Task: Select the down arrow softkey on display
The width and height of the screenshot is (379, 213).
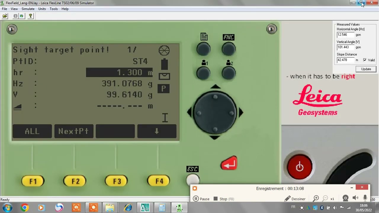Action: point(157,131)
